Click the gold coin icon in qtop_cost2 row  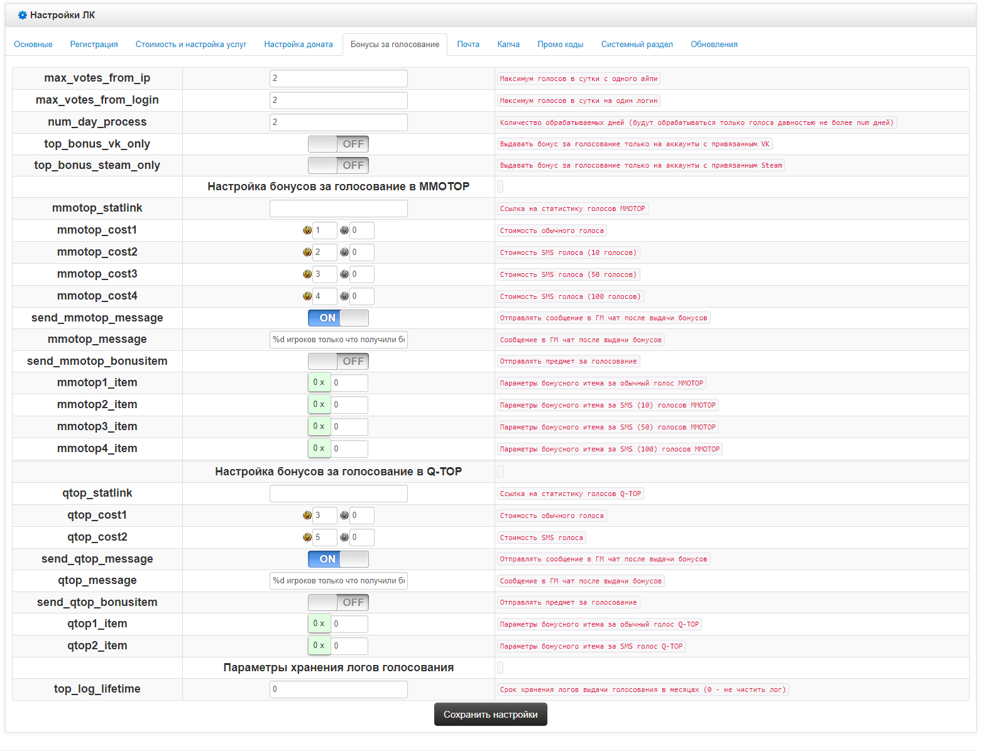pyautogui.click(x=307, y=538)
